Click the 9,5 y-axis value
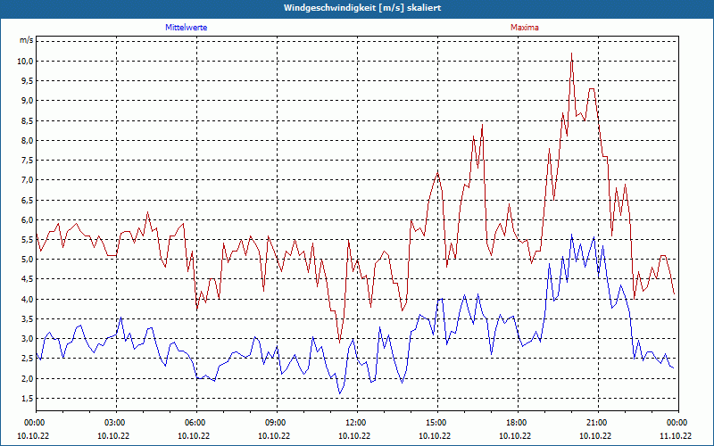The image size is (714, 446). tap(27, 81)
